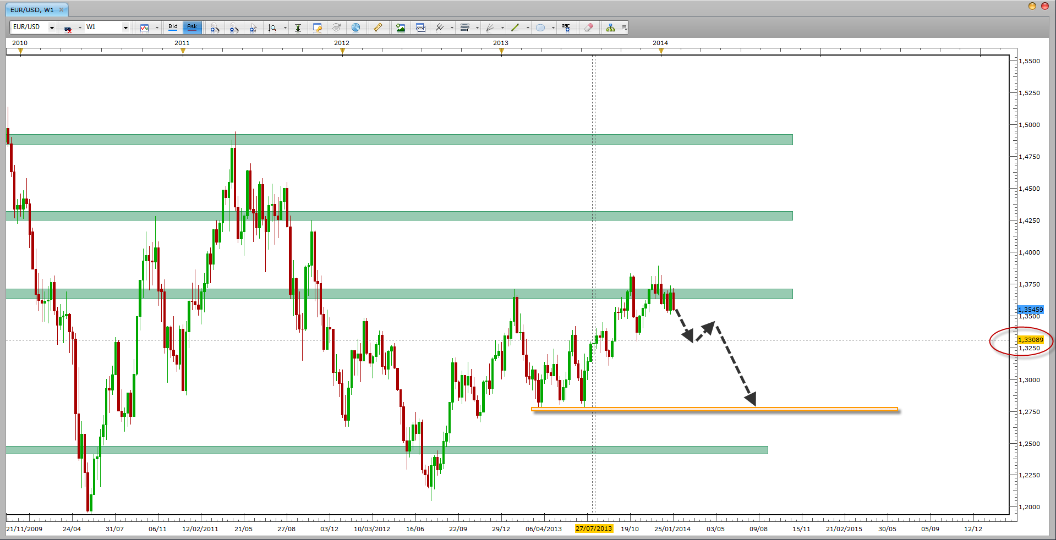Click the 1,3000 price axis label
Viewport: 1056px width, 540px height.
point(1030,380)
